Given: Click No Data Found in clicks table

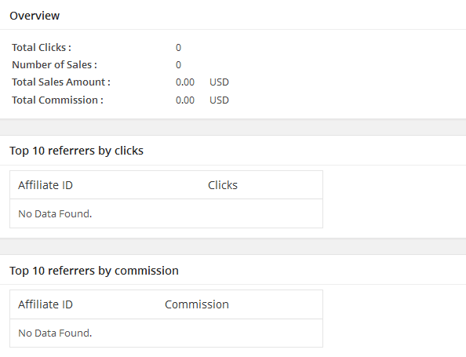Looking at the screenshot, I should tap(55, 213).
